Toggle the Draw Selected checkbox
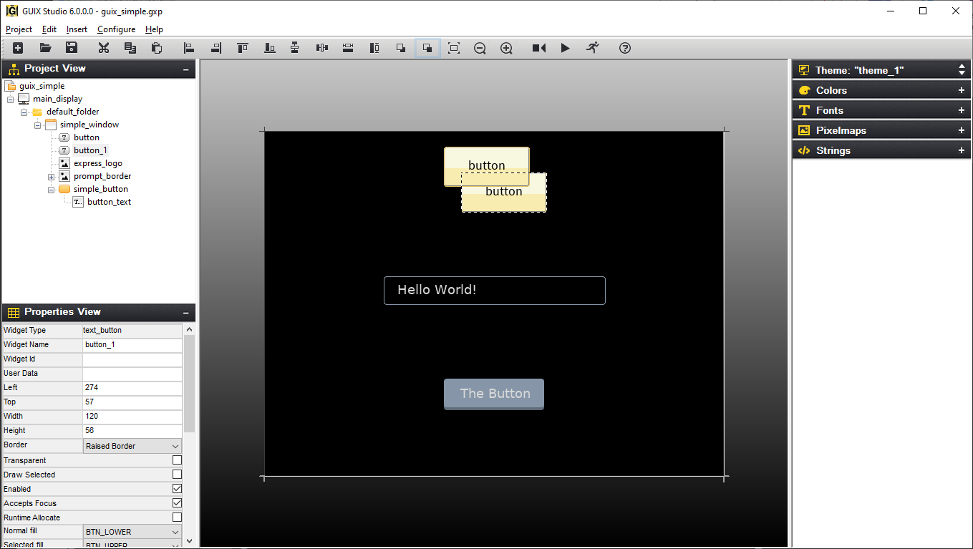 coord(177,475)
